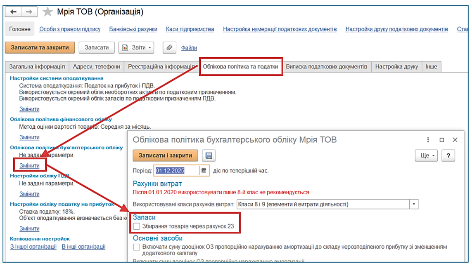Viewport: 472px width, 266px height.
Task: Click Змінити under Облікова політика бухгалтерського обліку
Action: point(30,165)
